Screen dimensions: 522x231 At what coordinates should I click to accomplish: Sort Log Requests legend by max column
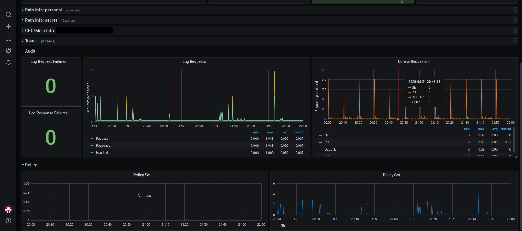point(270,132)
